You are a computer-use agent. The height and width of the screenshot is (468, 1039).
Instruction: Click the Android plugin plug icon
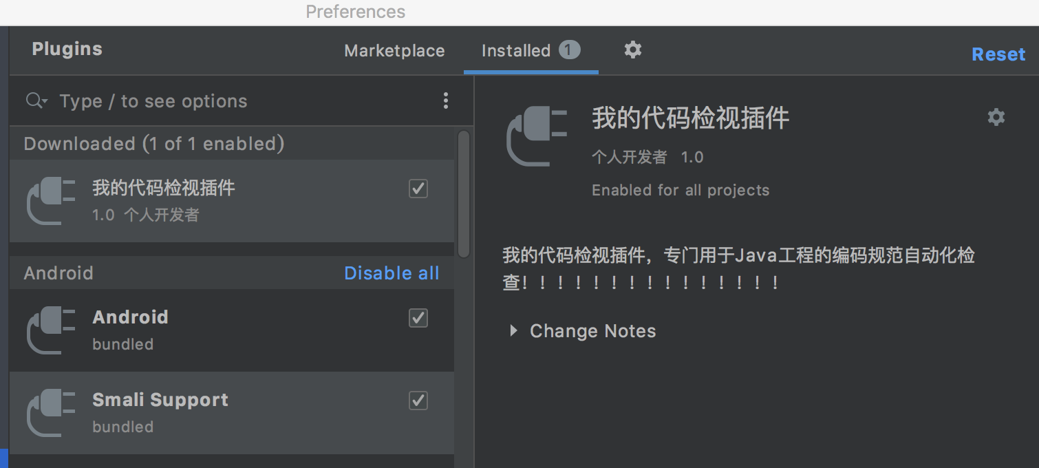click(x=50, y=330)
